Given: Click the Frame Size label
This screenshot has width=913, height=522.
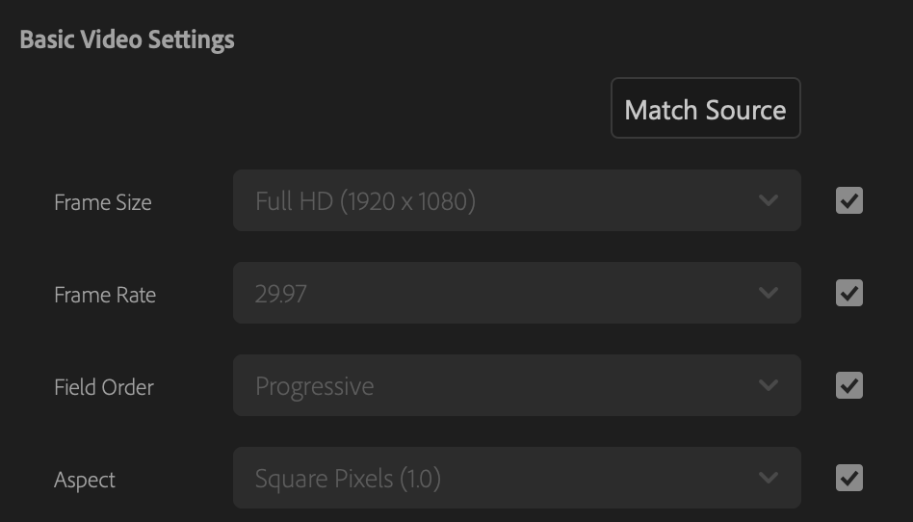Looking at the screenshot, I should (x=103, y=202).
